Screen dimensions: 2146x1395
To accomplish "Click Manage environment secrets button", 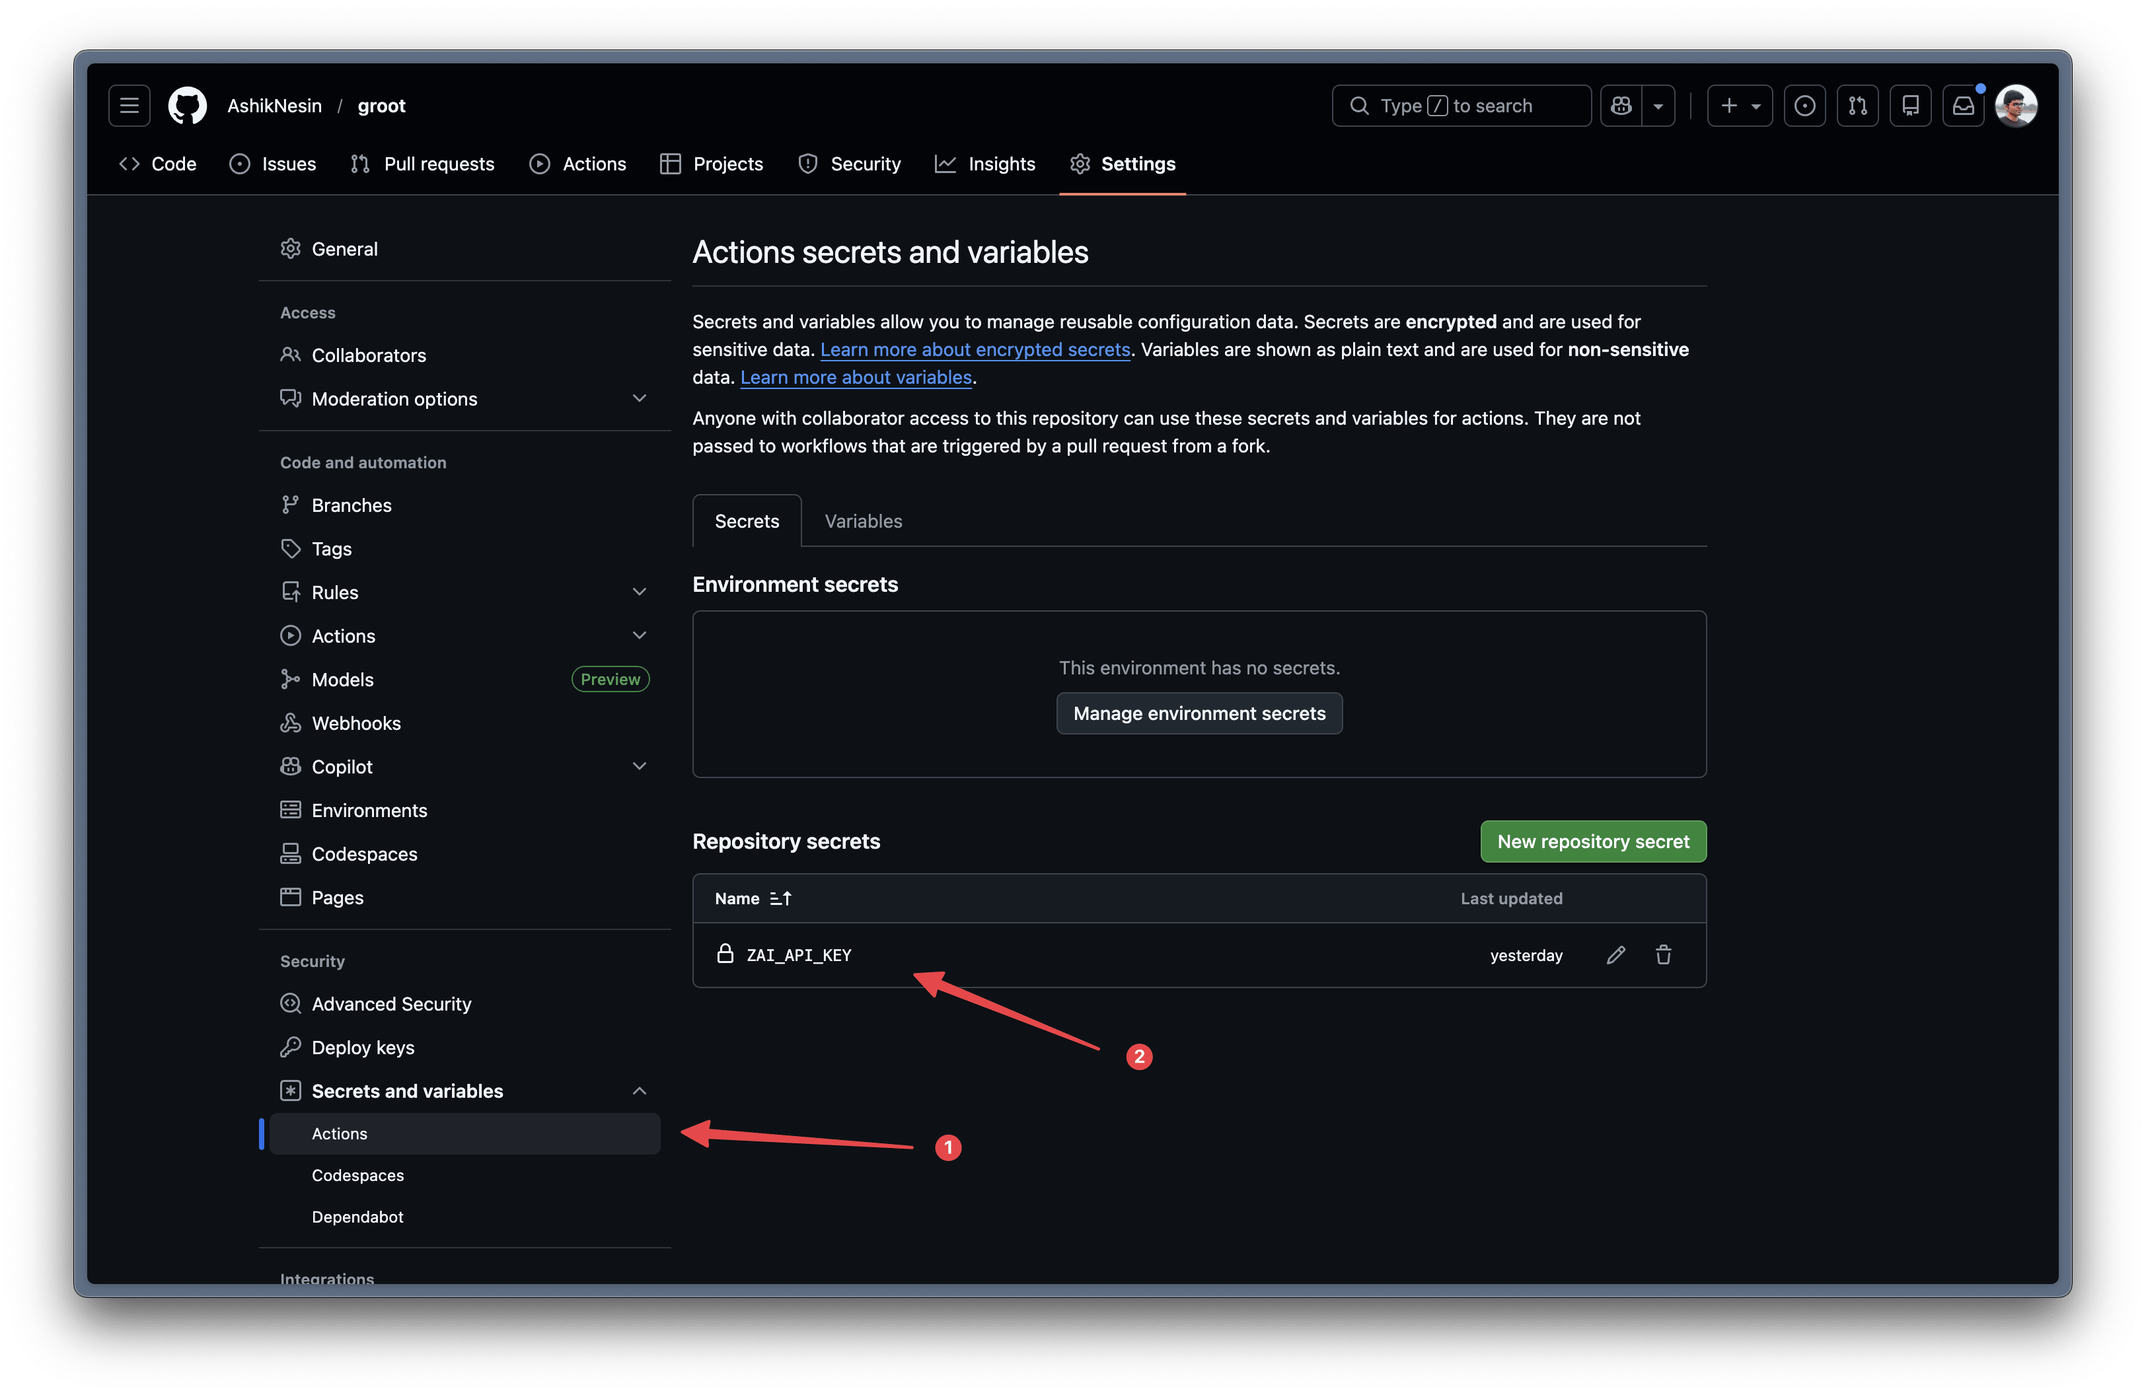I will click(1199, 714).
